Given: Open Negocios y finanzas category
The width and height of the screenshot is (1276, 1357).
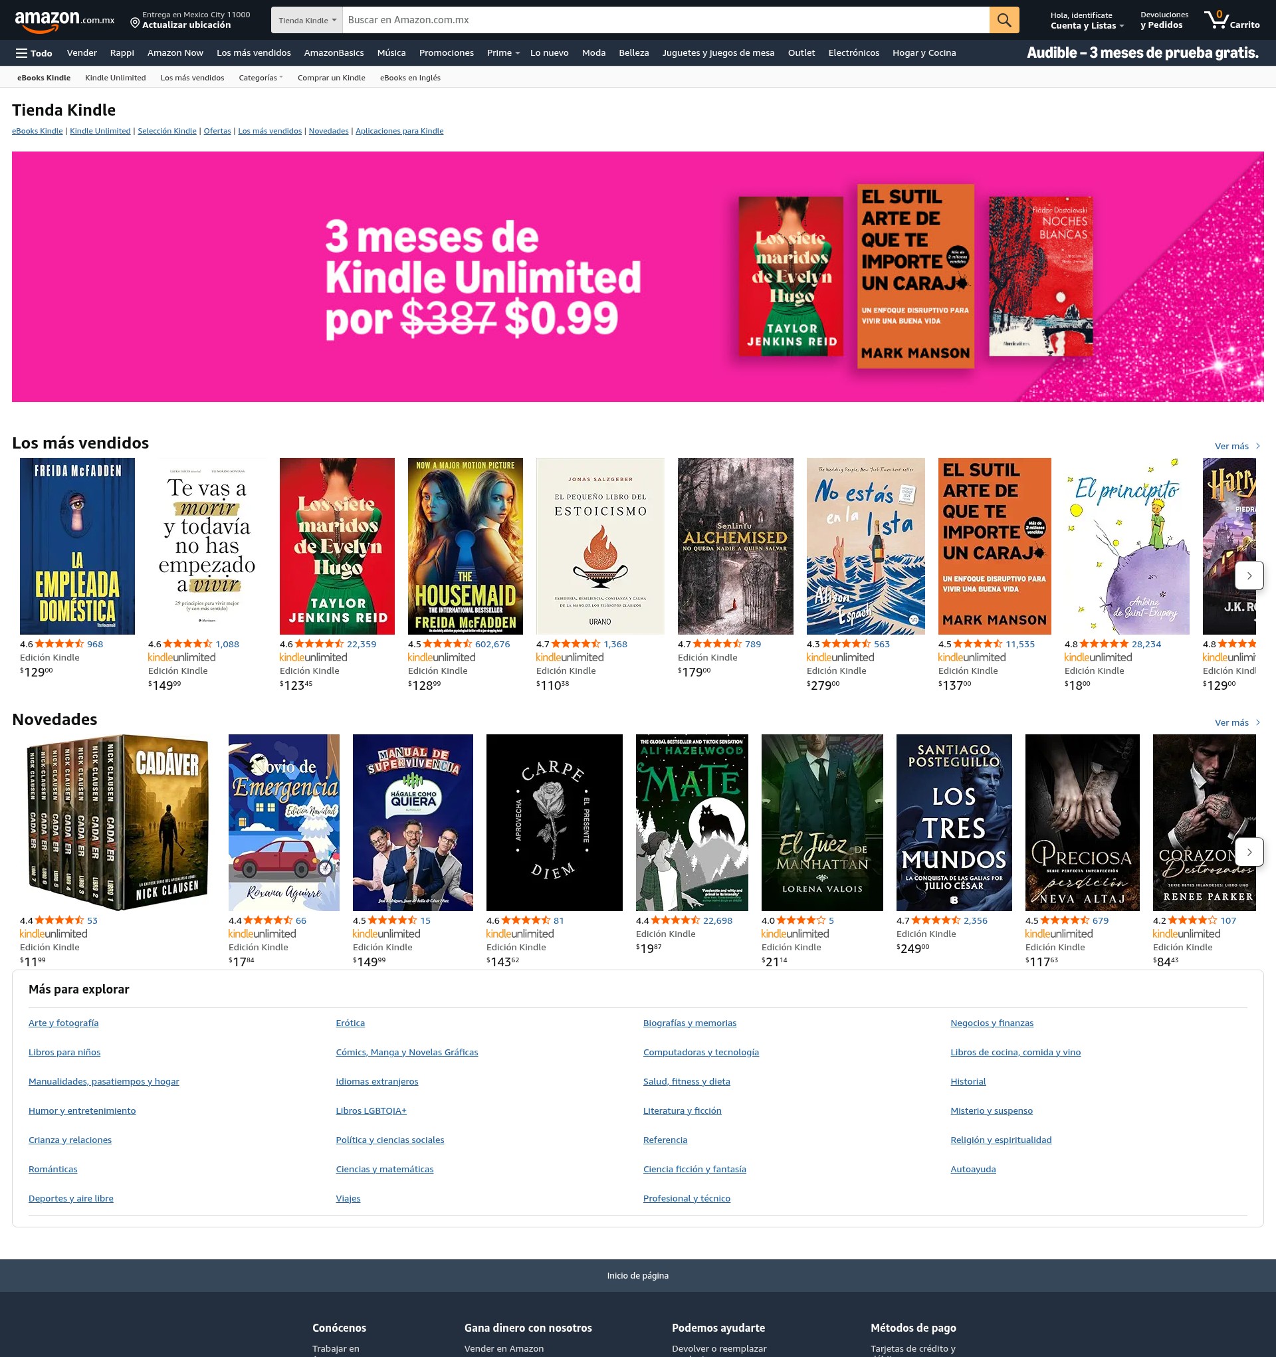Looking at the screenshot, I should [x=992, y=1023].
